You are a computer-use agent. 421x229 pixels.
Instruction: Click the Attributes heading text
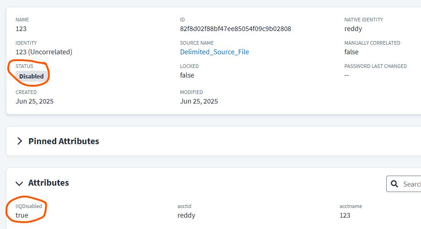click(48, 182)
